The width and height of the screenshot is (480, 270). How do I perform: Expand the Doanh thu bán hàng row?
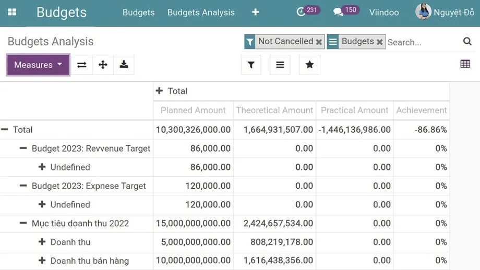click(x=42, y=261)
